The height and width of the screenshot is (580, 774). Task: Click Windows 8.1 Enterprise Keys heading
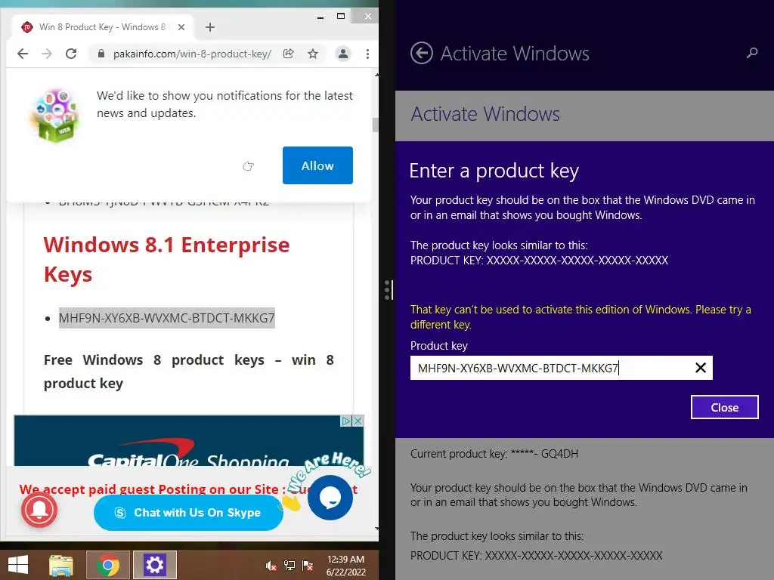(x=166, y=260)
